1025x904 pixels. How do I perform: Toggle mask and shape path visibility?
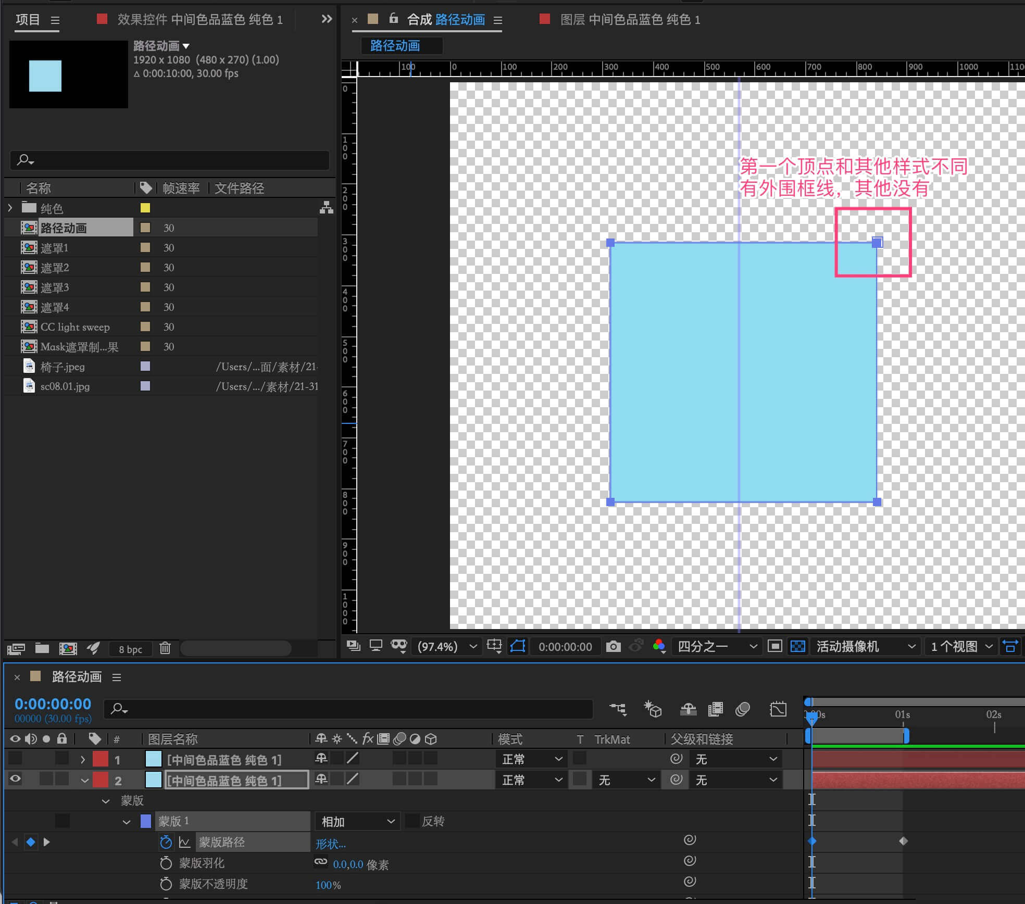click(517, 646)
